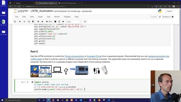The width and height of the screenshot is (181, 102).
Task: Interrupt the kernel with stop icon
Action: 55,22
